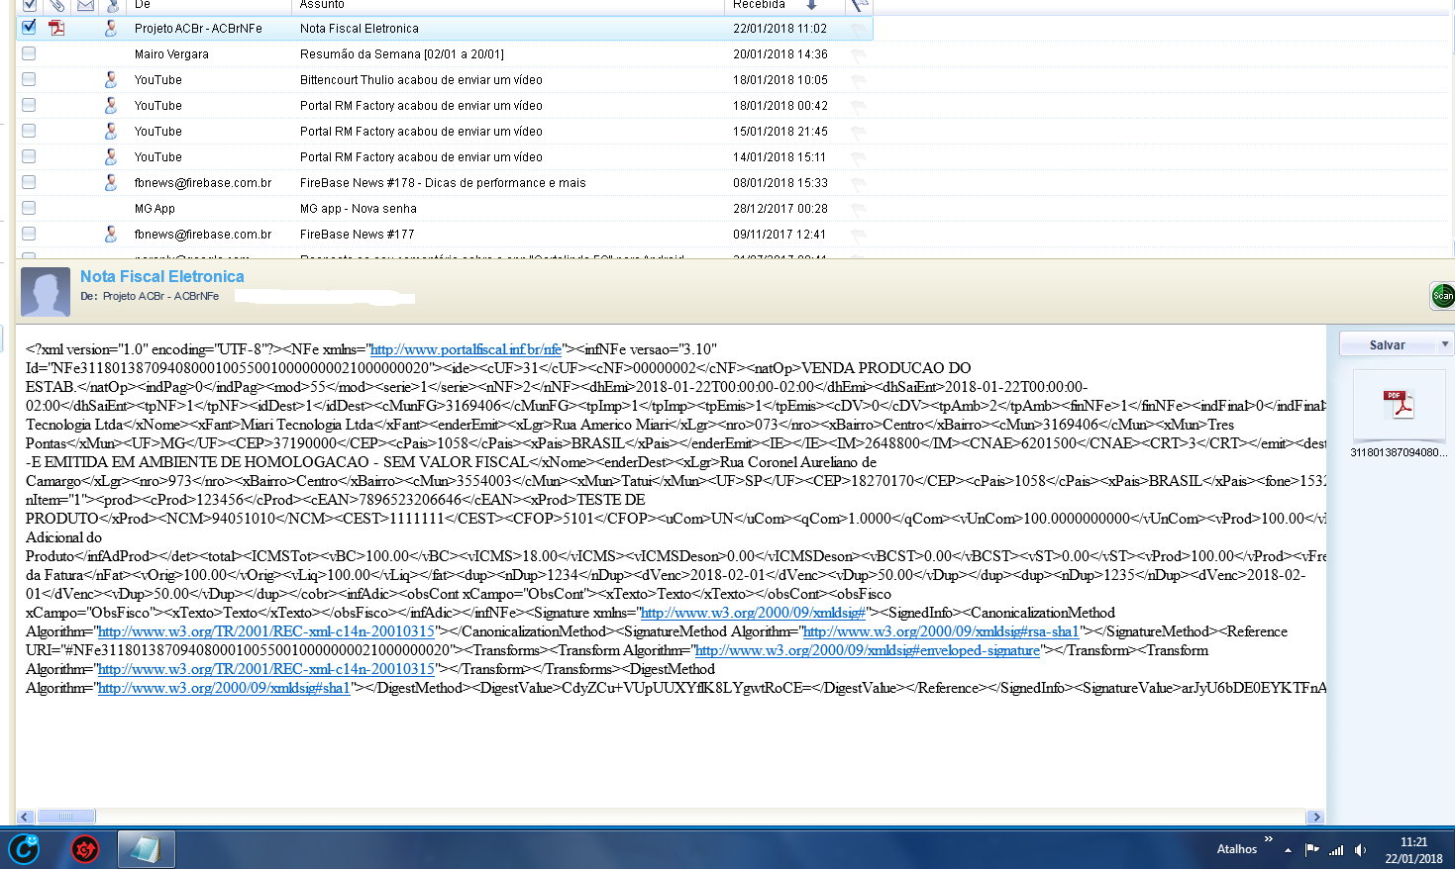Check the Mairo Vergara message checkbox
Viewport: 1455px width, 869px height.
coord(29,53)
